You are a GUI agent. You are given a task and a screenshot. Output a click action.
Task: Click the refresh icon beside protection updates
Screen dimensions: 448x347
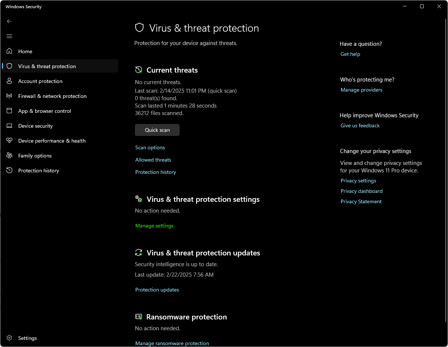point(139,253)
